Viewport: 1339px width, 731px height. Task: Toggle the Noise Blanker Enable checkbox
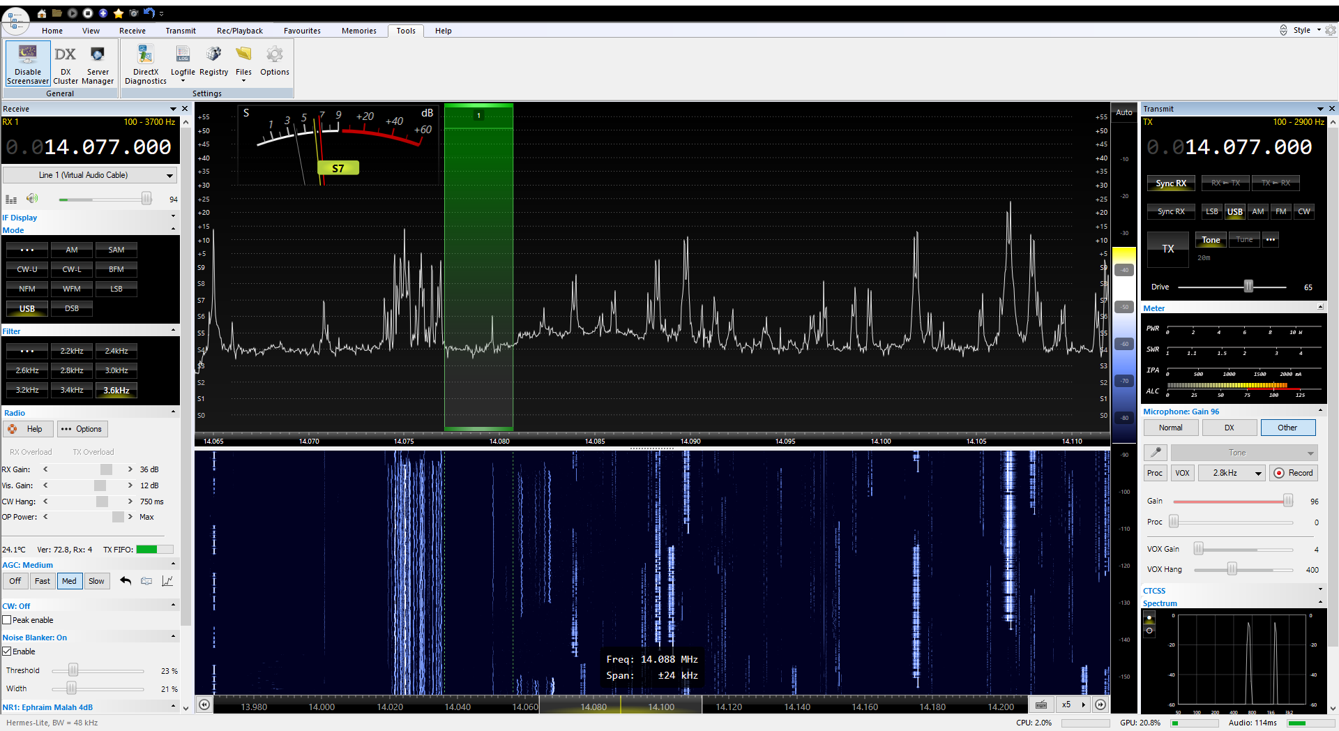pyautogui.click(x=7, y=651)
